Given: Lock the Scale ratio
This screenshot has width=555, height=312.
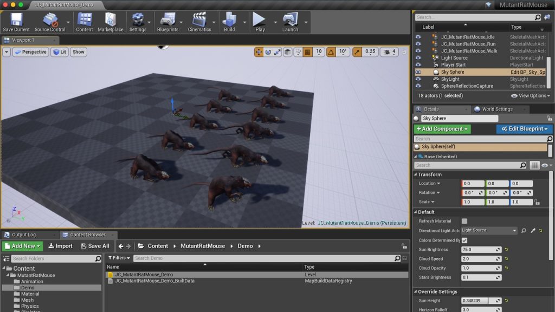Looking at the screenshot, I should [x=537, y=202].
